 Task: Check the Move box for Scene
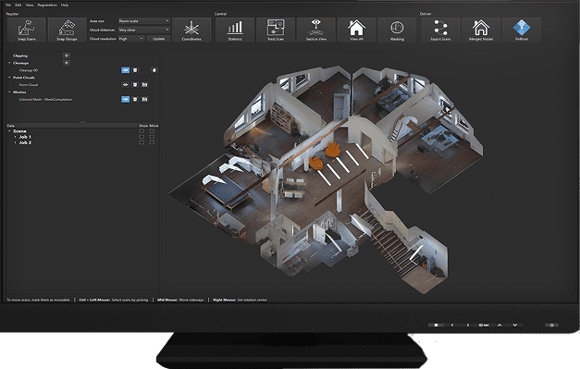pyautogui.click(x=152, y=131)
